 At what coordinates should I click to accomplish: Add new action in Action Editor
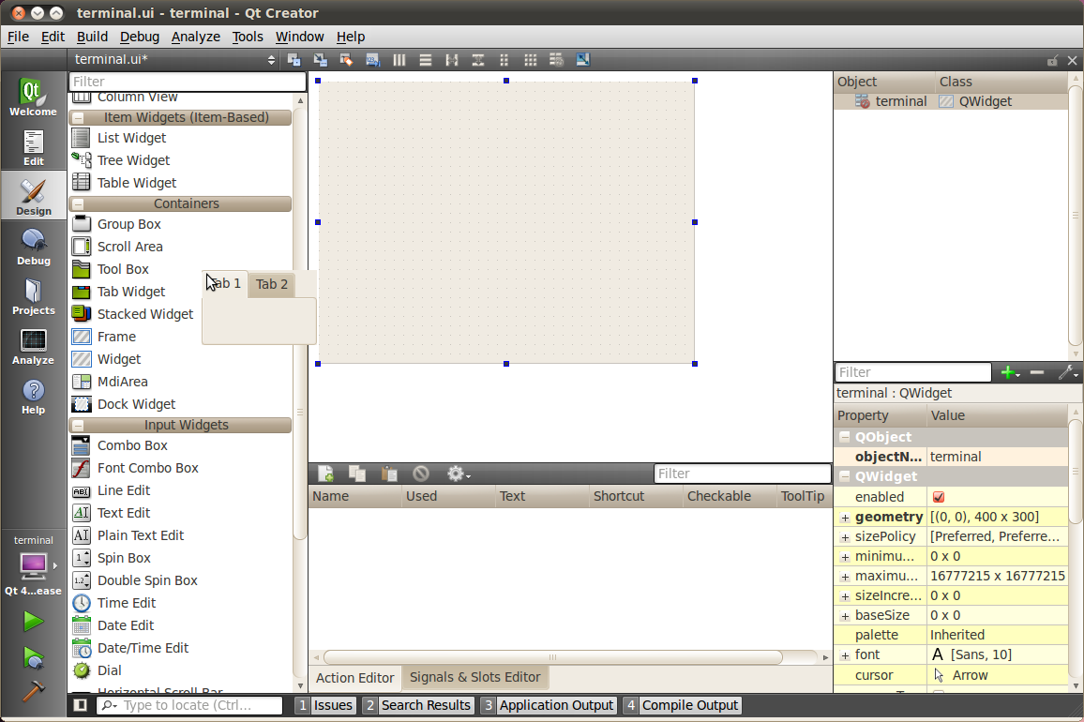[x=325, y=474]
